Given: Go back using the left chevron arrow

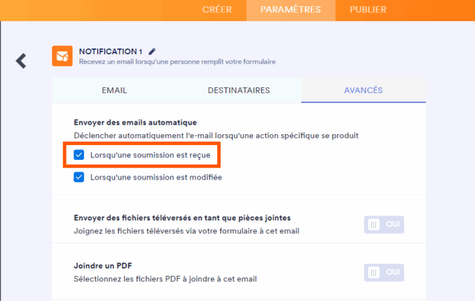Looking at the screenshot, I should (x=21, y=60).
